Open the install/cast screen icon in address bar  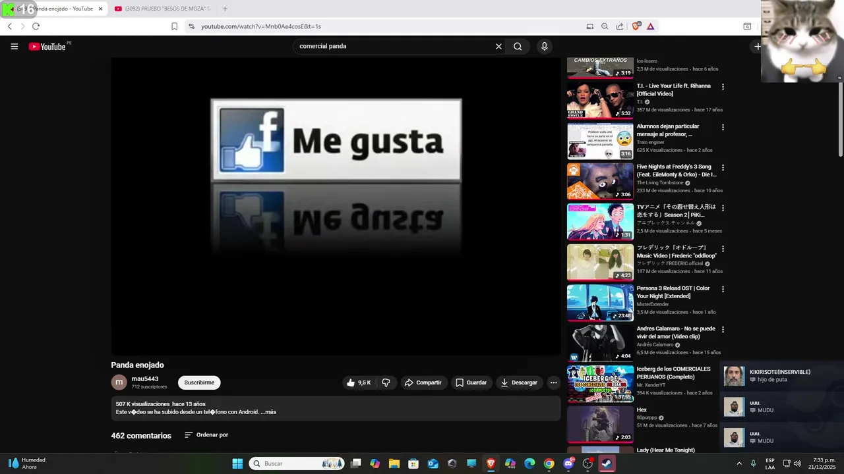[x=589, y=26]
